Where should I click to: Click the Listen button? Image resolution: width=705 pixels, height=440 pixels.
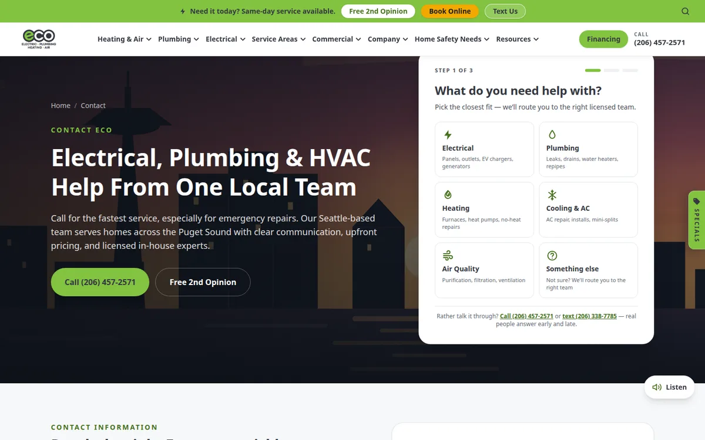click(670, 387)
